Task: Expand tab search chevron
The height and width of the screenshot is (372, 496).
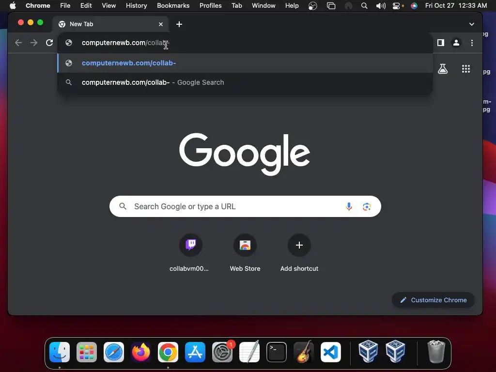Action: [x=472, y=24]
